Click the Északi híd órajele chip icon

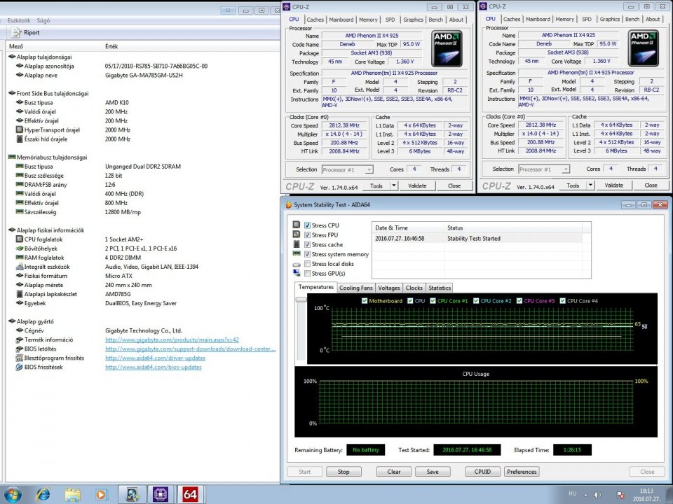click(x=20, y=139)
